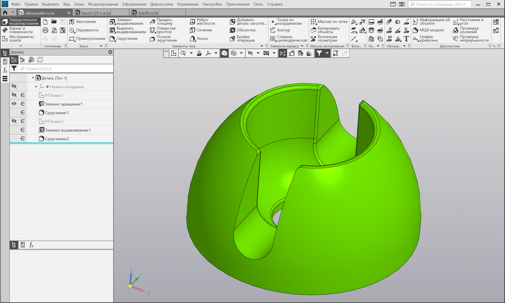This screenshot has height=303, width=505.
Task: Select Каркас и поверхности toolset
Action: [x=21, y=30]
